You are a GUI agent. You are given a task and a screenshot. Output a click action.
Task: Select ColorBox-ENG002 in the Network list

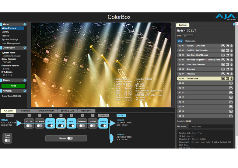click(x=11, y=96)
